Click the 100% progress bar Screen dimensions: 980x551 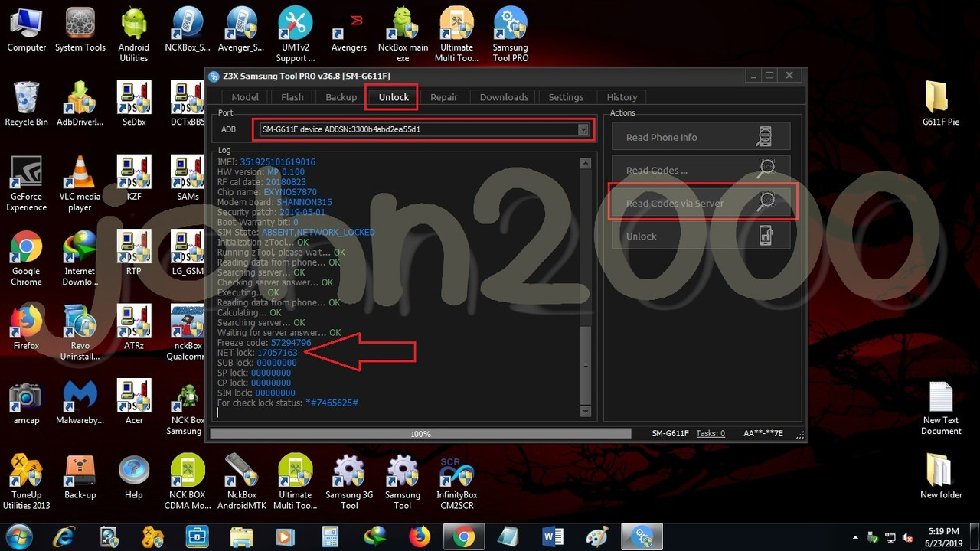pyautogui.click(x=420, y=434)
